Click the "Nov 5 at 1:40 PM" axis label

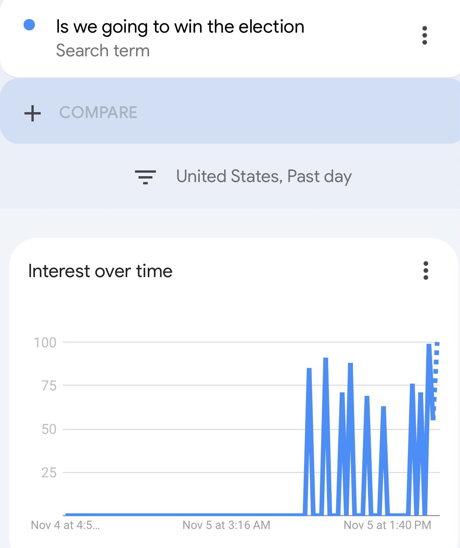click(x=387, y=525)
